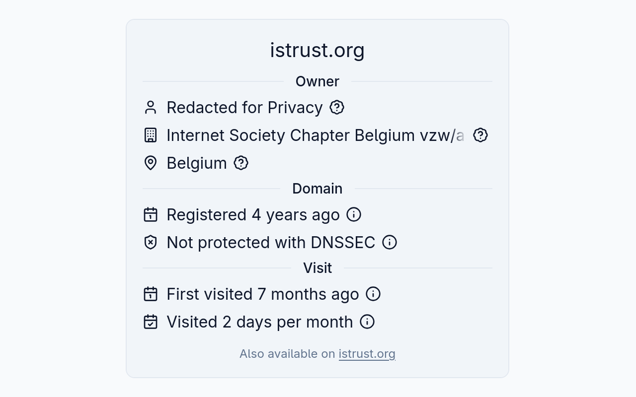Click the Domain section heading

pos(318,189)
